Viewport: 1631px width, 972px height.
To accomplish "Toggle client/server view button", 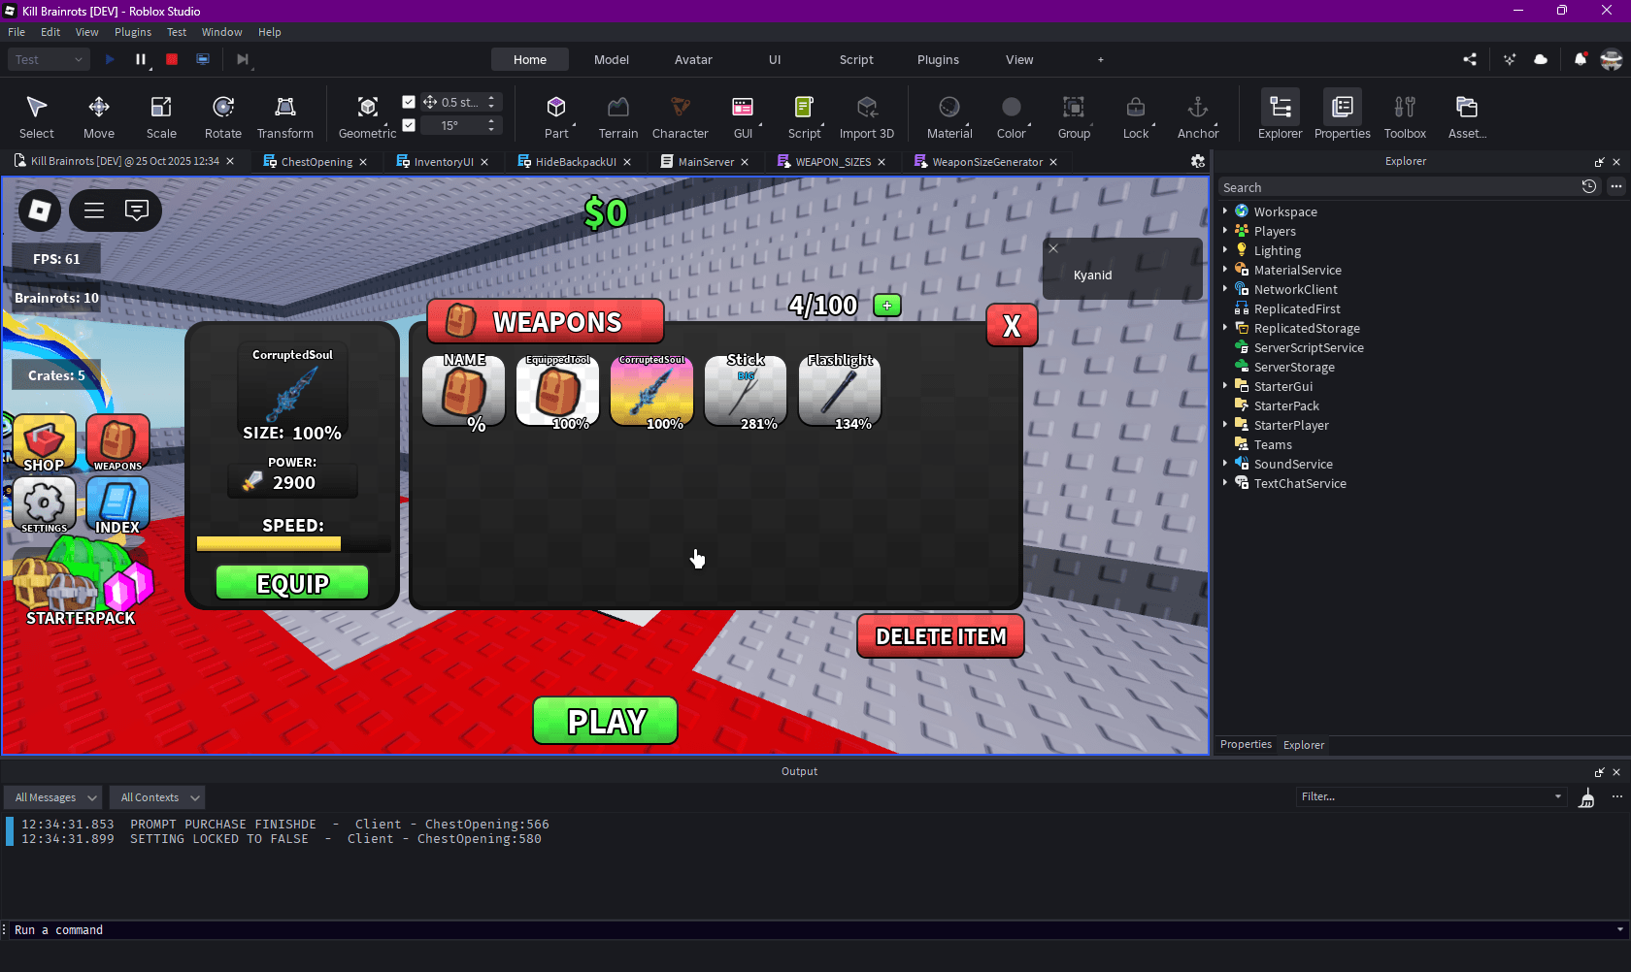I will click(x=203, y=59).
